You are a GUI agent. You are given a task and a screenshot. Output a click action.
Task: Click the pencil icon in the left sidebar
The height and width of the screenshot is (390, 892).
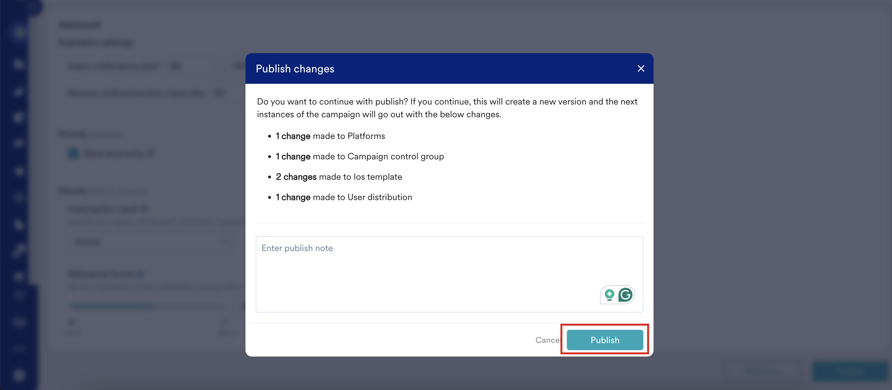tap(19, 251)
